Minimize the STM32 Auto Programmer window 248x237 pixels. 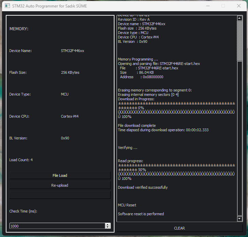[x=208, y=6]
